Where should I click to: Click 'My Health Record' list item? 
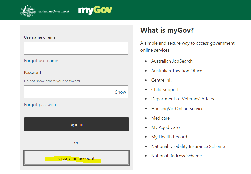point(169,137)
